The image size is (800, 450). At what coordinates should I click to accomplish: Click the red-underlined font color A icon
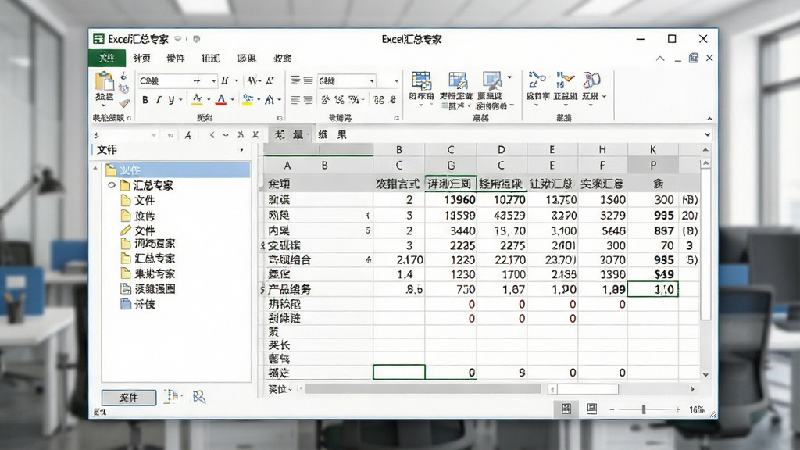click(x=221, y=99)
